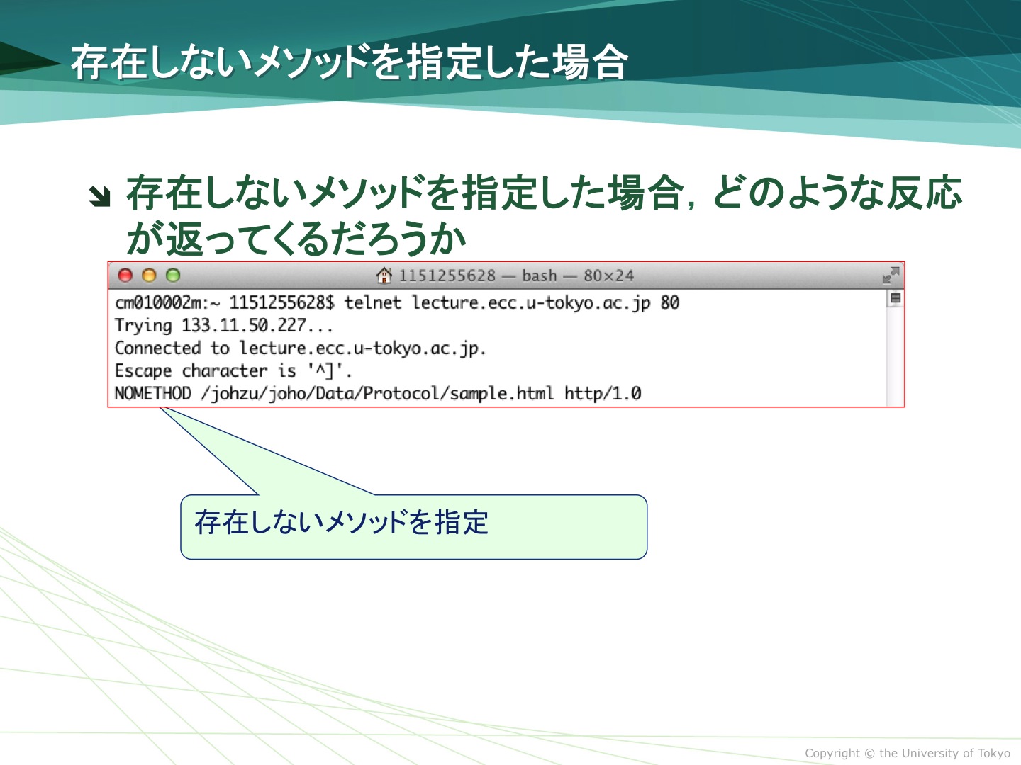Screen dimensions: 1021x765
Task: Click the NOMETHOD request line
Action: (378, 394)
